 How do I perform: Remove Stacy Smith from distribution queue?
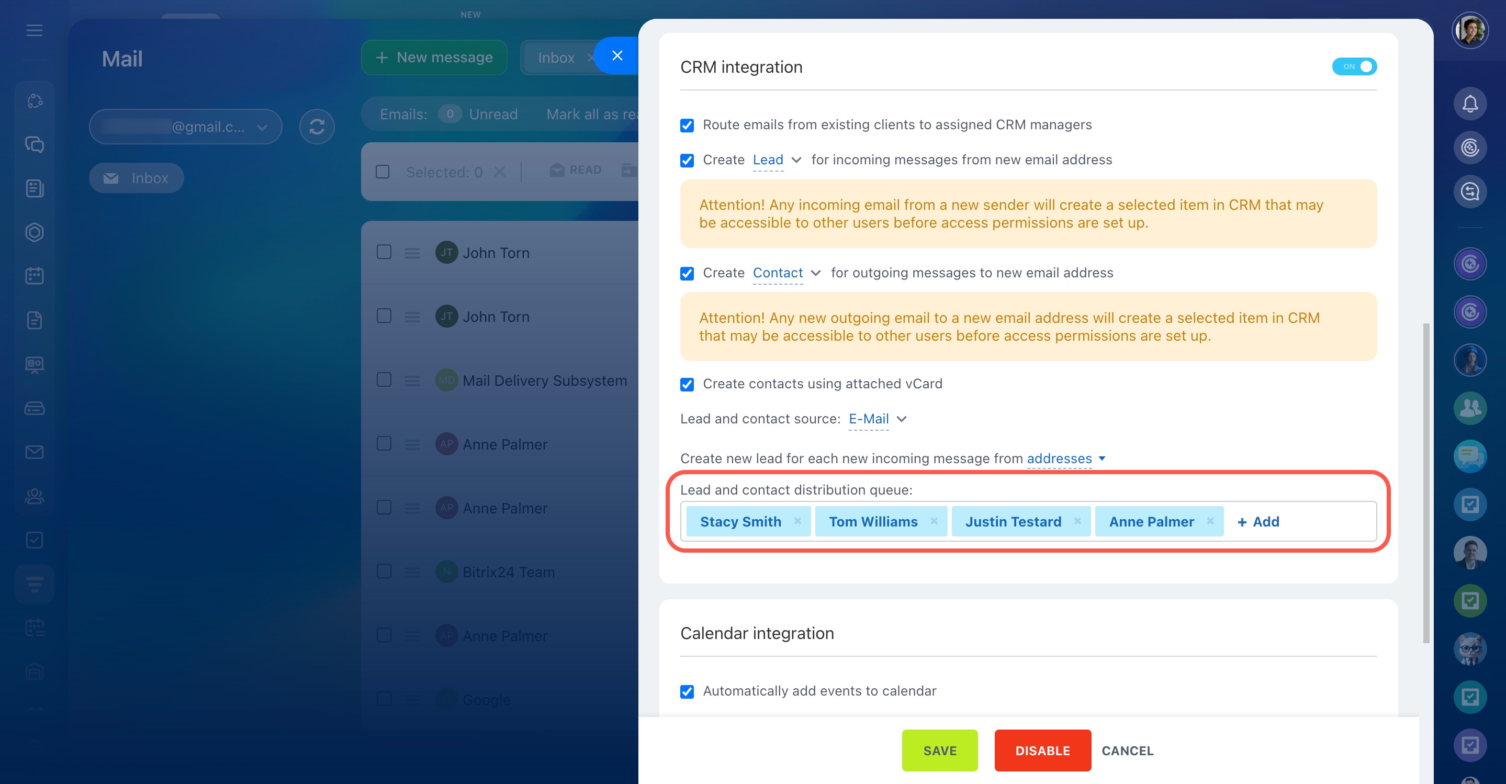[x=797, y=521]
